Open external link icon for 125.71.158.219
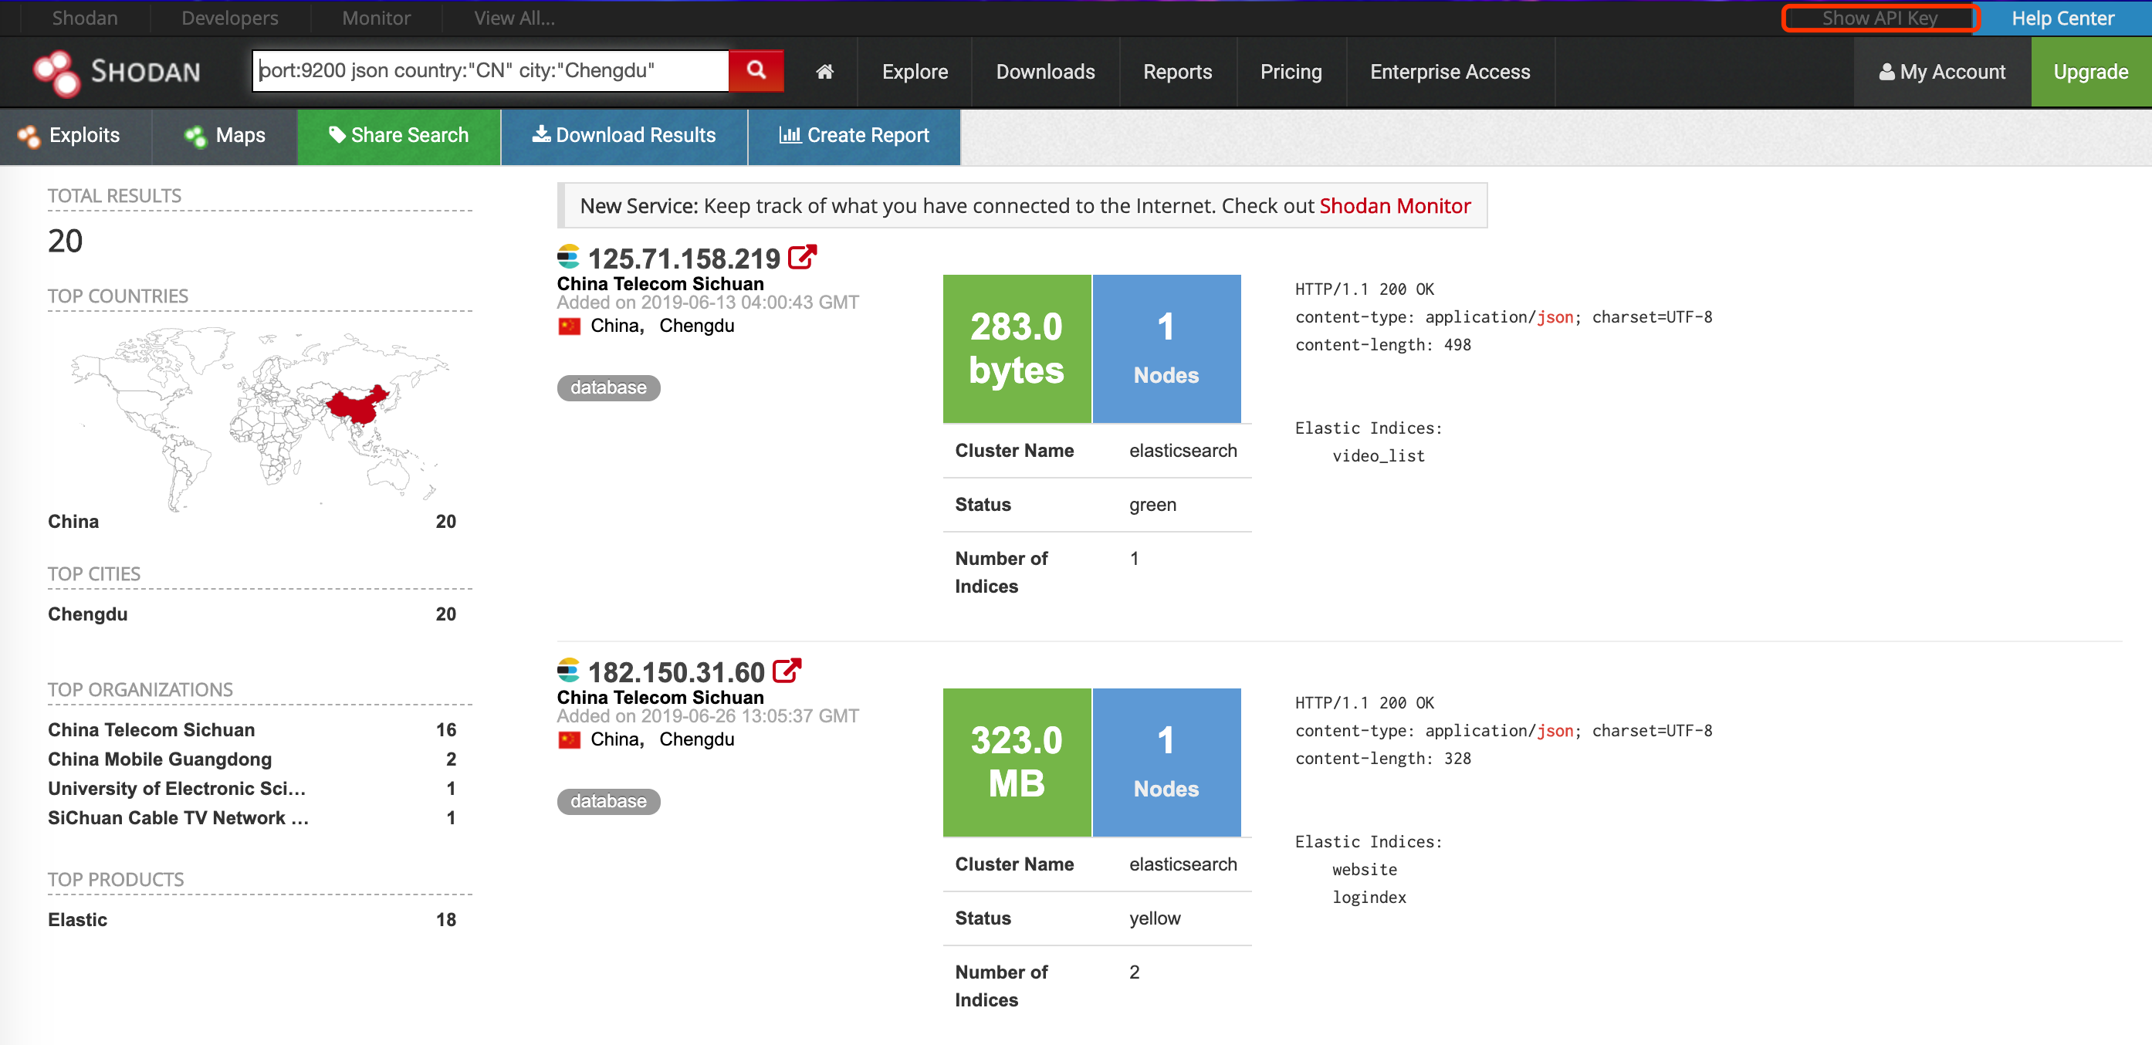This screenshot has width=2152, height=1045. 802,257
